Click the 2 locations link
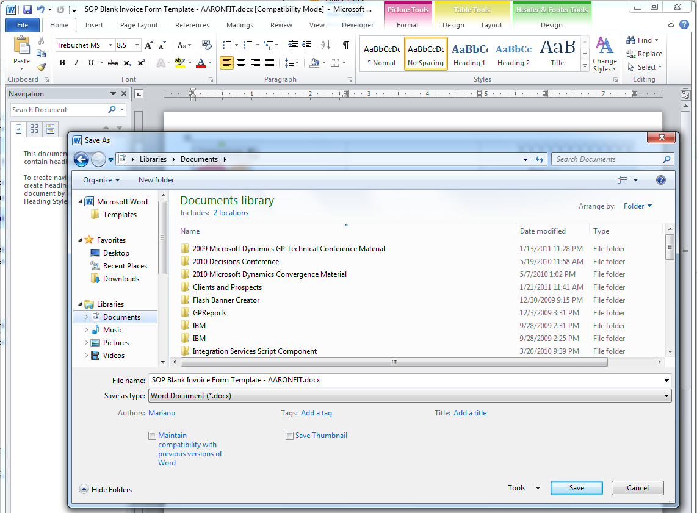The height and width of the screenshot is (513, 697). tap(231, 213)
